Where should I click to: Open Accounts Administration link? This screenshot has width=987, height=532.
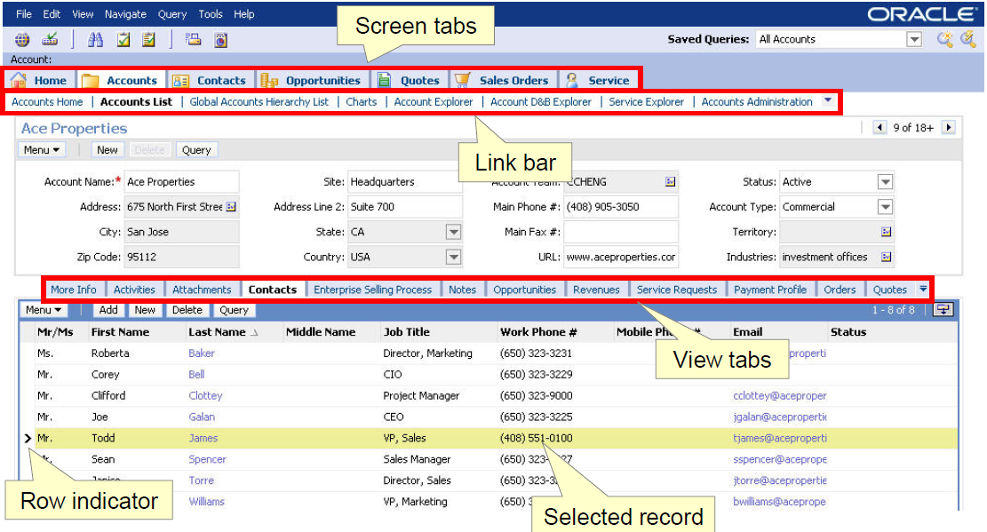[757, 102]
